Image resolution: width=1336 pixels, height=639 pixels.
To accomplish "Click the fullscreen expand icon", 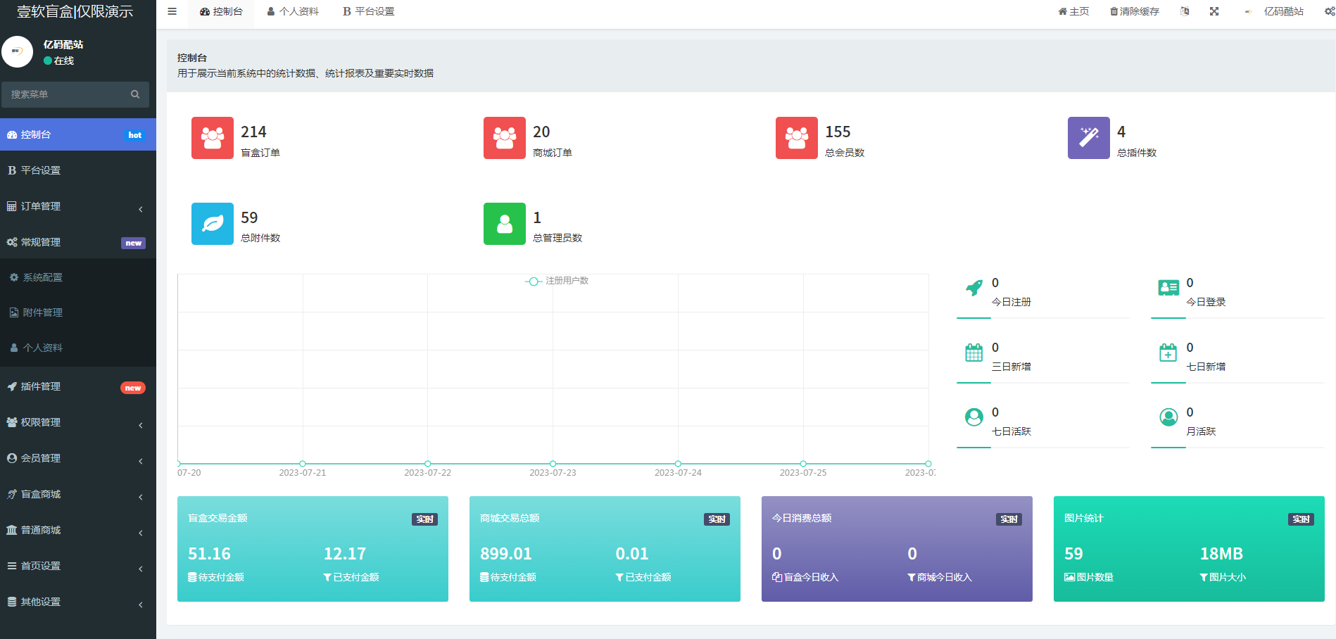I will (x=1214, y=11).
